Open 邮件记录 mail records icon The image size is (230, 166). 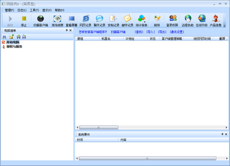[127, 19]
